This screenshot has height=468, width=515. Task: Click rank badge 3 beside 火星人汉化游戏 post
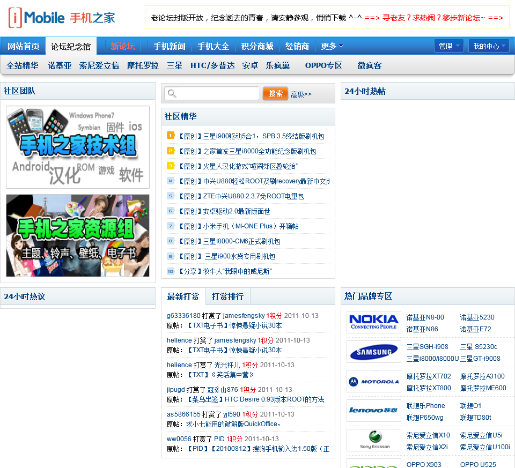(171, 166)
